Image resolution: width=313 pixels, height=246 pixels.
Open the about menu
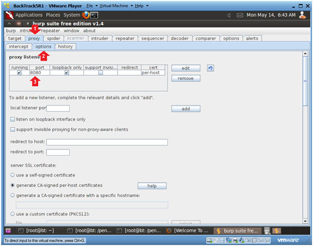point(89,31)
